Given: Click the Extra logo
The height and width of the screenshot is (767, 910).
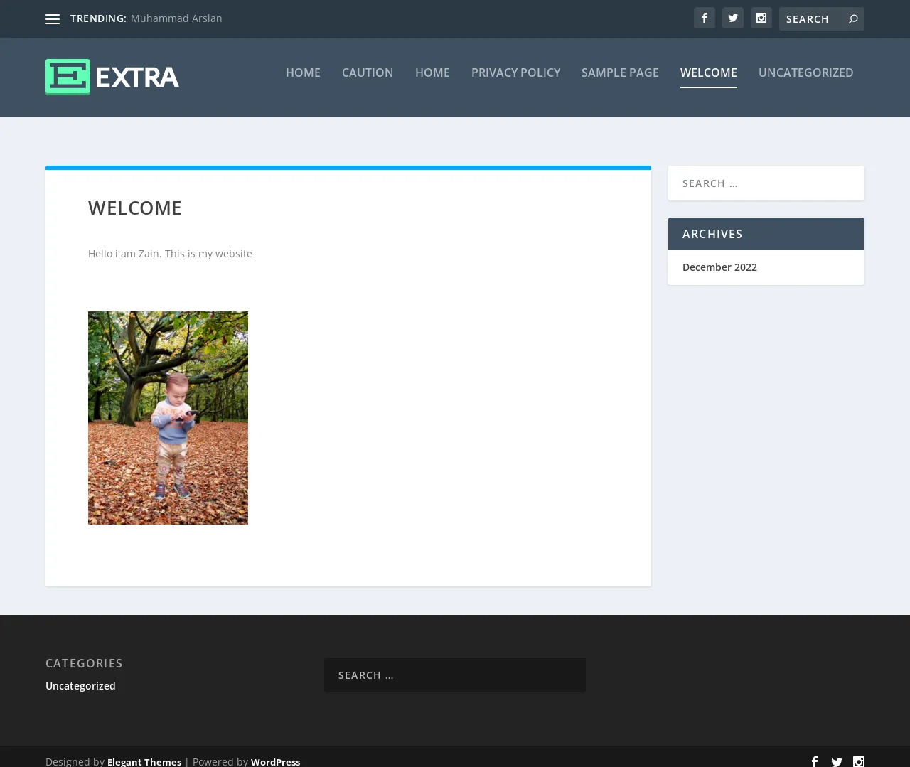Looking at the screenshot, I should pyautogui.click(x=112, y=77).
